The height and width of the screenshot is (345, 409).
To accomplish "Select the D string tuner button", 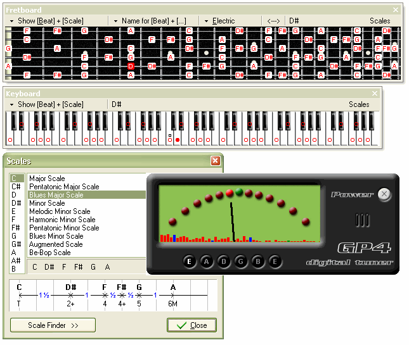I will coord(224,261).
